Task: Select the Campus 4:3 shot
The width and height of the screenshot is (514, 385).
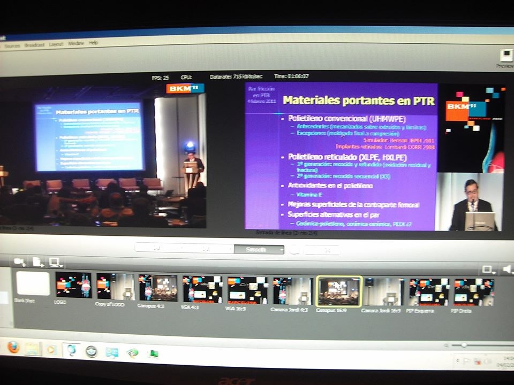Action: point(158,288)
